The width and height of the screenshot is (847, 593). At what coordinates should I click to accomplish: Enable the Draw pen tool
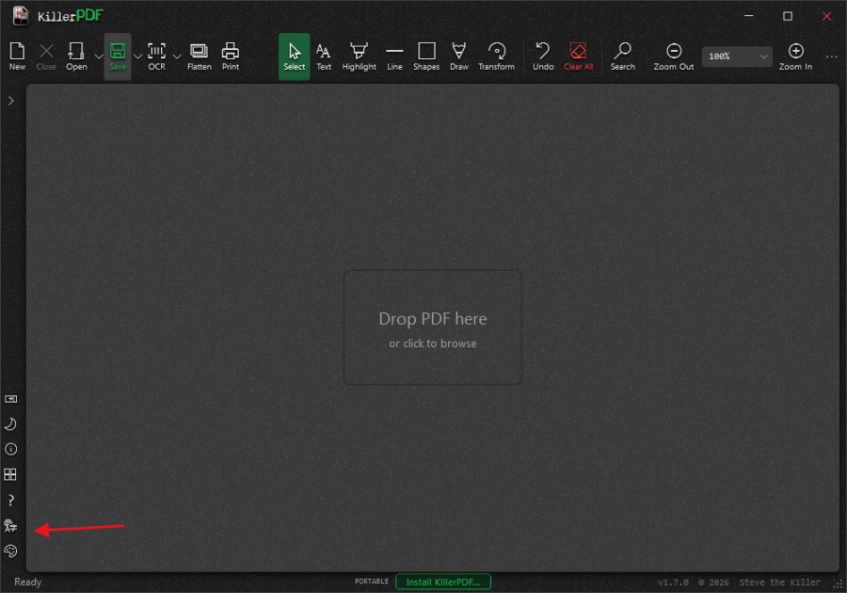pyautogui.click(x=459, y=56)
